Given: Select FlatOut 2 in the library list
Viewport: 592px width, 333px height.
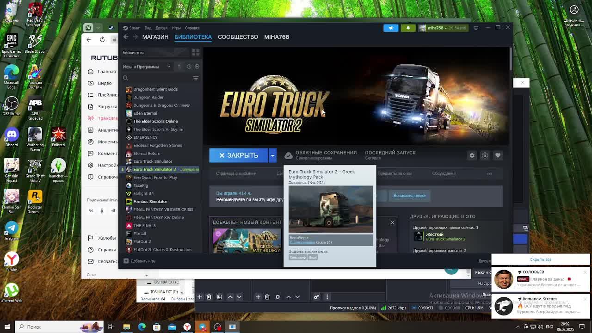Looking at the screenshot, I should coord(142,241).
